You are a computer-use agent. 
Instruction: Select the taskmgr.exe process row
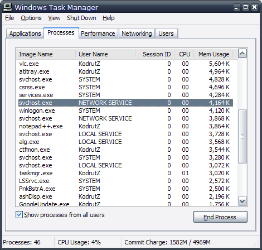coord(125,173)
